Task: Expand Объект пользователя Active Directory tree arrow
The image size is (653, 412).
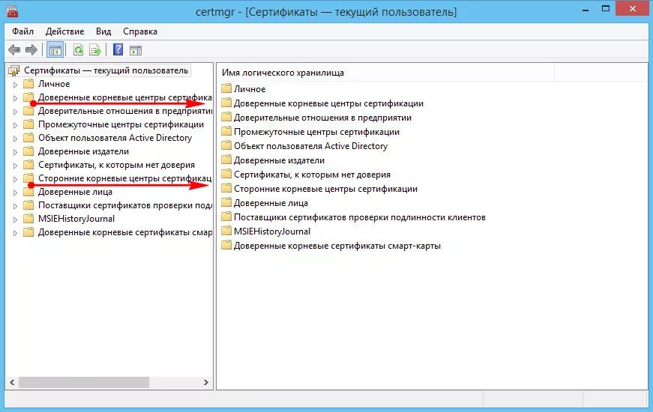Action: pos(16,139)
